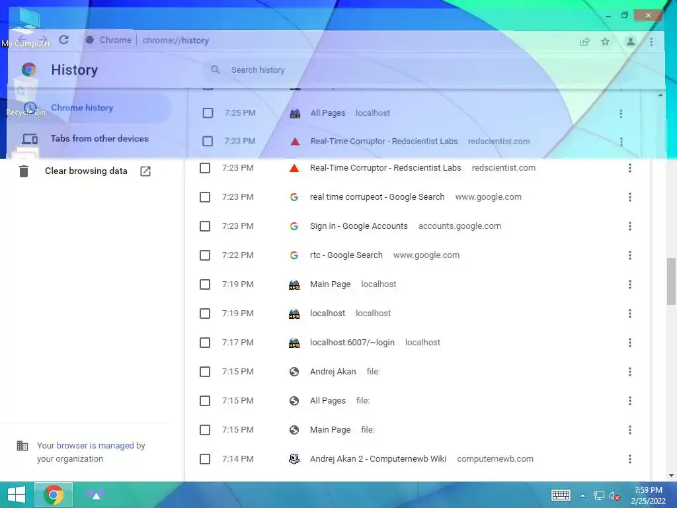
Task: Click globe favicon of 7:15 PM All Pages
Action: (x=294, y=401)
